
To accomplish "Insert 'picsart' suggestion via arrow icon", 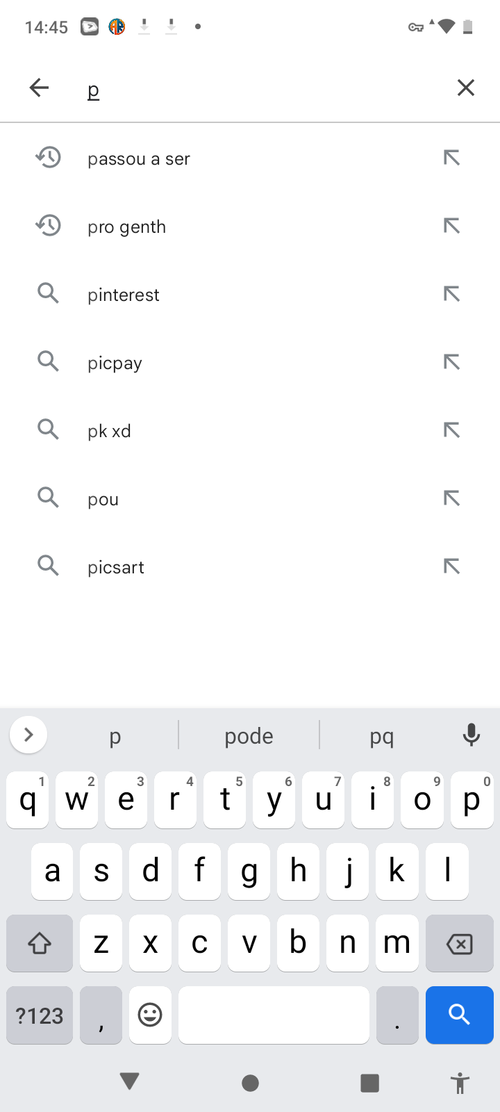I will click(451, 566).
